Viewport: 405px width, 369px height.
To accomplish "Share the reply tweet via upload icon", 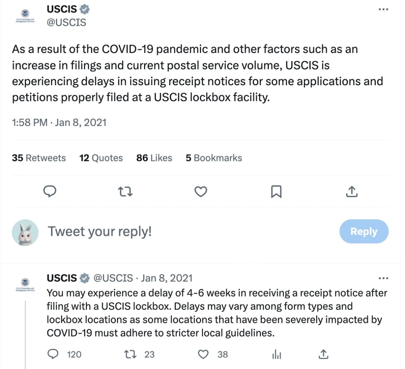I will point(323,354).
